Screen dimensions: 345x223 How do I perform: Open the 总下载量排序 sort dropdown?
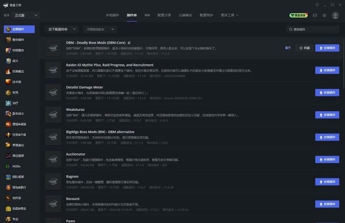(62, 29)
